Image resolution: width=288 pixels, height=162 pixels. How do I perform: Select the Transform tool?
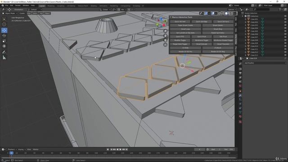(x=4, y=46)
